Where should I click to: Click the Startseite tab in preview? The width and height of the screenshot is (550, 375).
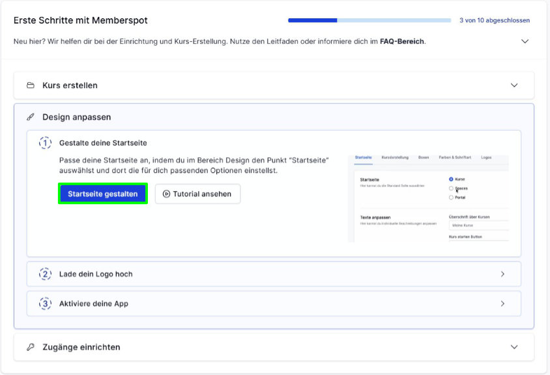(x=364, y=157)
